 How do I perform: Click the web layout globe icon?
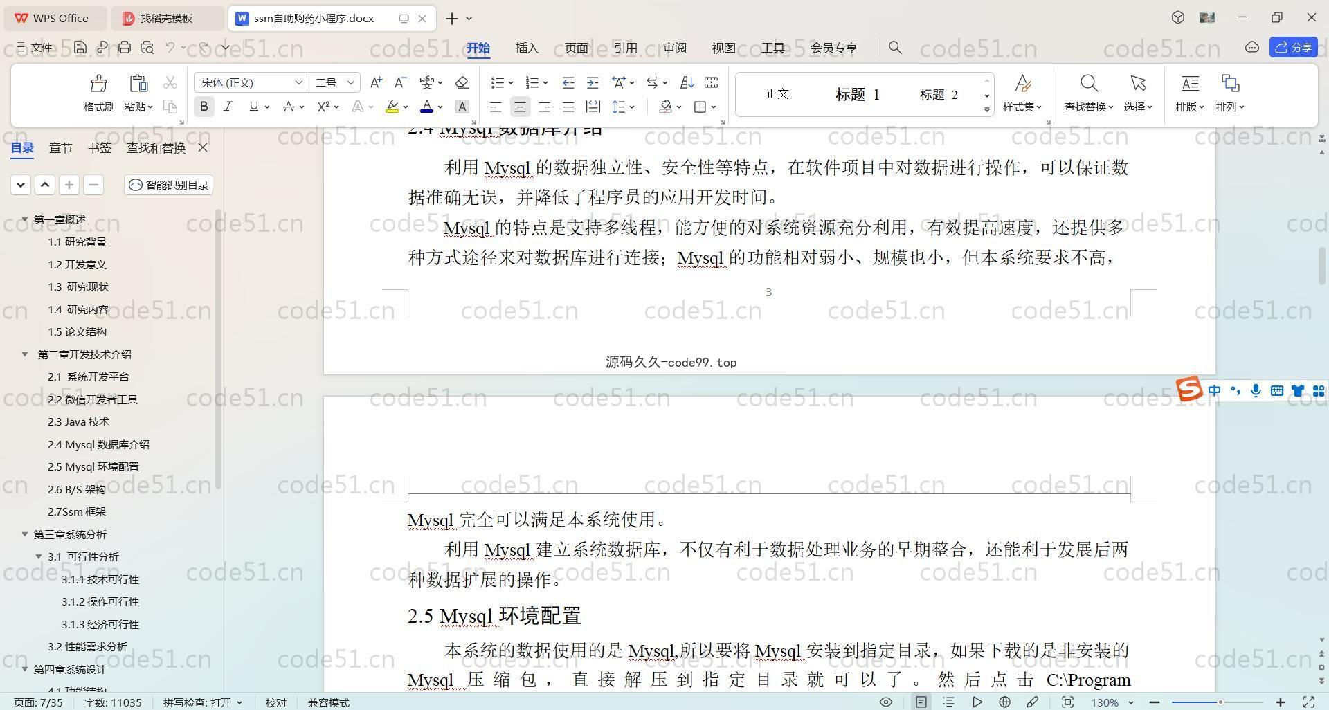click(1004, 702)
